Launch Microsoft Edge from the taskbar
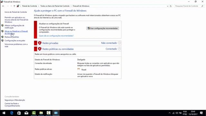 point(12,113)
